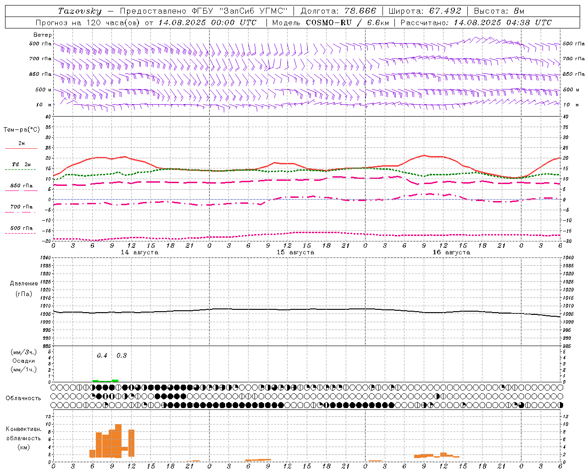587x470 pixels.
Task: Click the 700 гПа dash-dot temperature legend entry
Action: coord(22,207)
